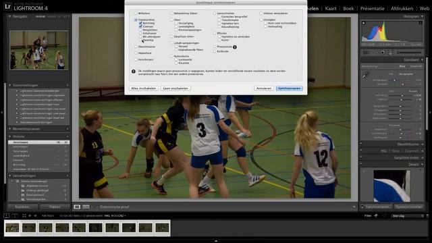Screen dimensions: 432x243
Task: Switch to Before/After view icon
Action: pyautogui.click(x=86, y=207)
